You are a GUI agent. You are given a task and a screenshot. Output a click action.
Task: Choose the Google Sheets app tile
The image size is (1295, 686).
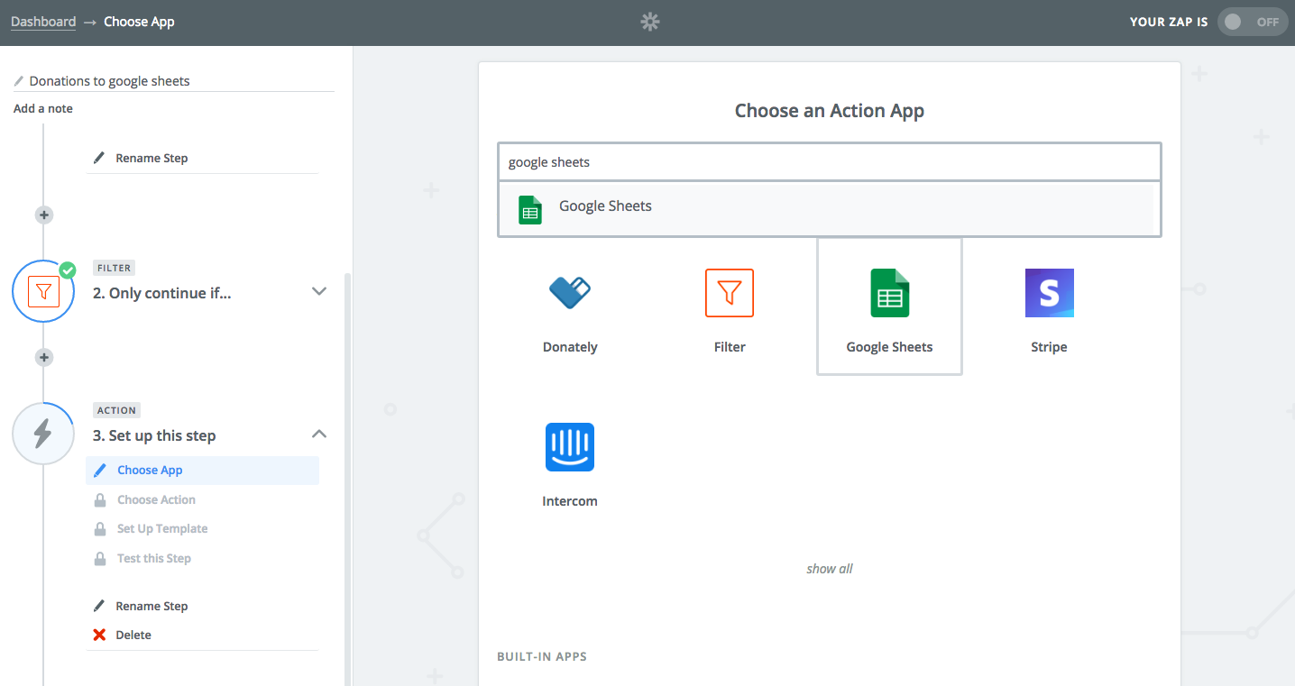click(889, 306)
